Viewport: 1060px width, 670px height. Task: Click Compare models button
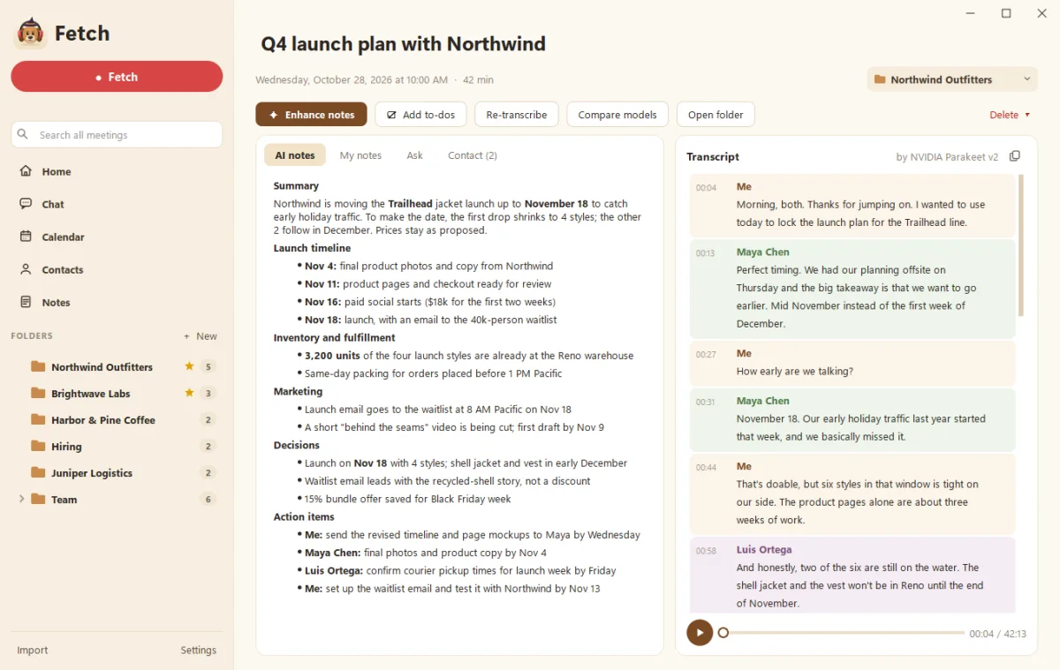617,115
